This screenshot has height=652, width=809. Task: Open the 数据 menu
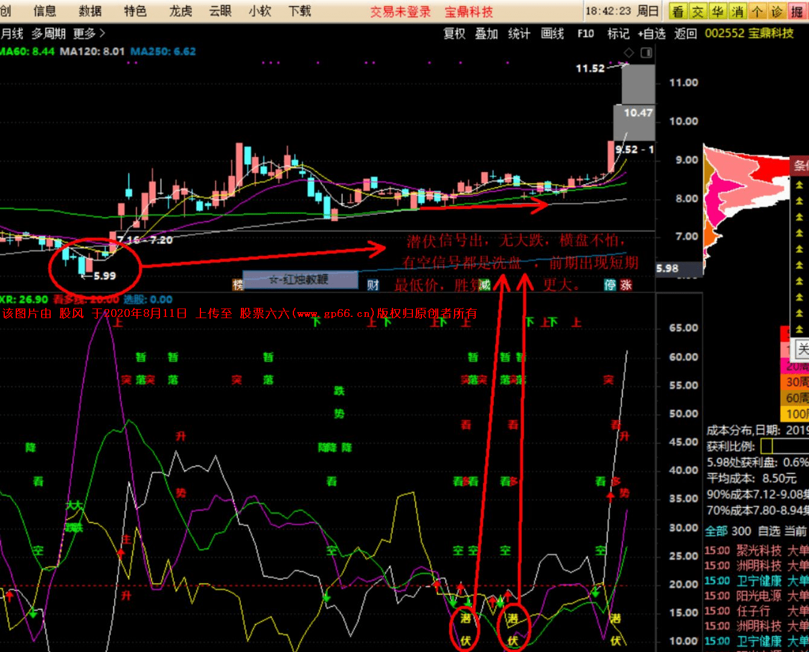tap(91, 11)
